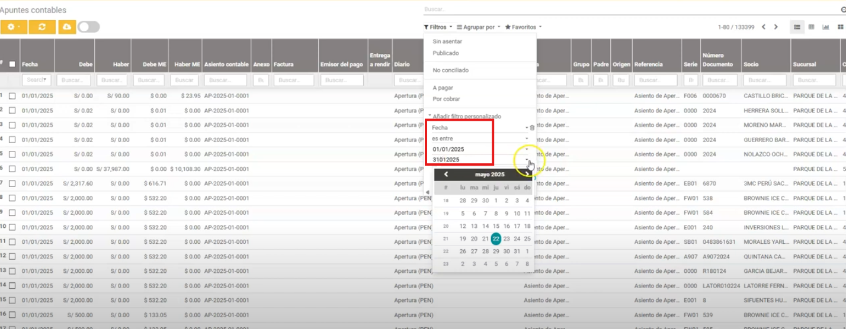Delete the custom filter with trash icon
This screenshot has width=846, height=329.
coord(532,128)
